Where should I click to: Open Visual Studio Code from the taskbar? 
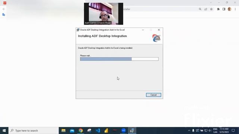coord(98,131)
